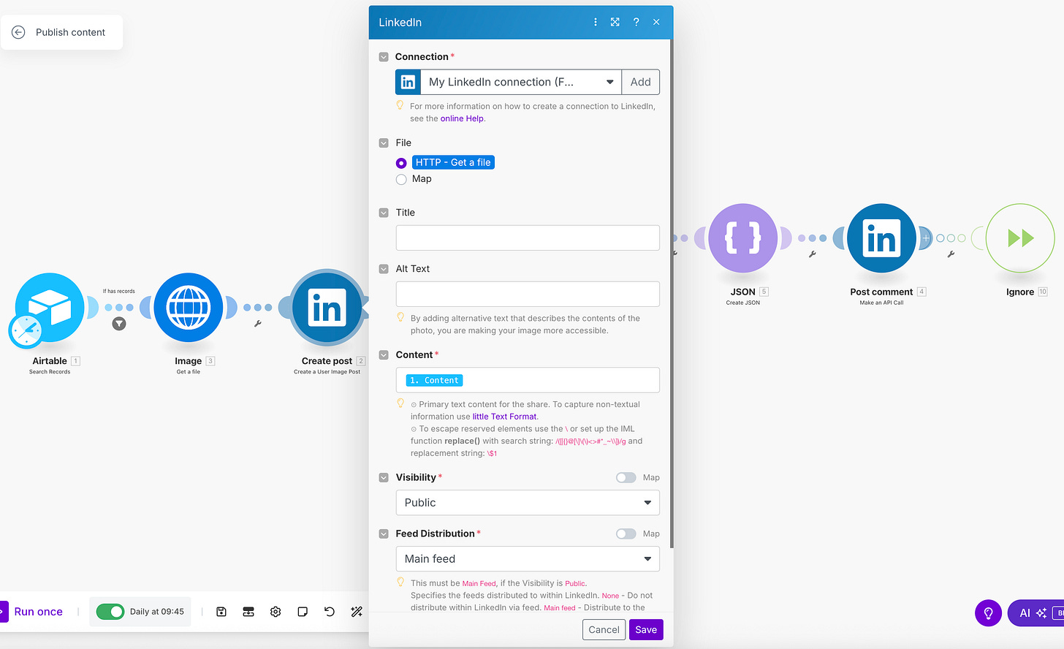Expand the LinkedIn panel to fullscreen
This screenshot has width=1064, height=649.
click(615, 22)
